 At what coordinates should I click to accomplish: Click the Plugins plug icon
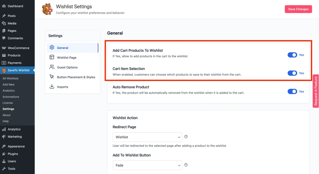(4, 154)
